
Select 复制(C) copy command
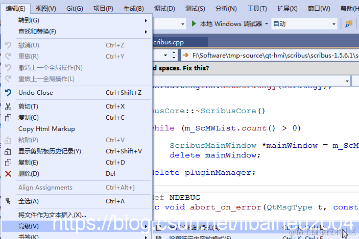coord(77,117)
